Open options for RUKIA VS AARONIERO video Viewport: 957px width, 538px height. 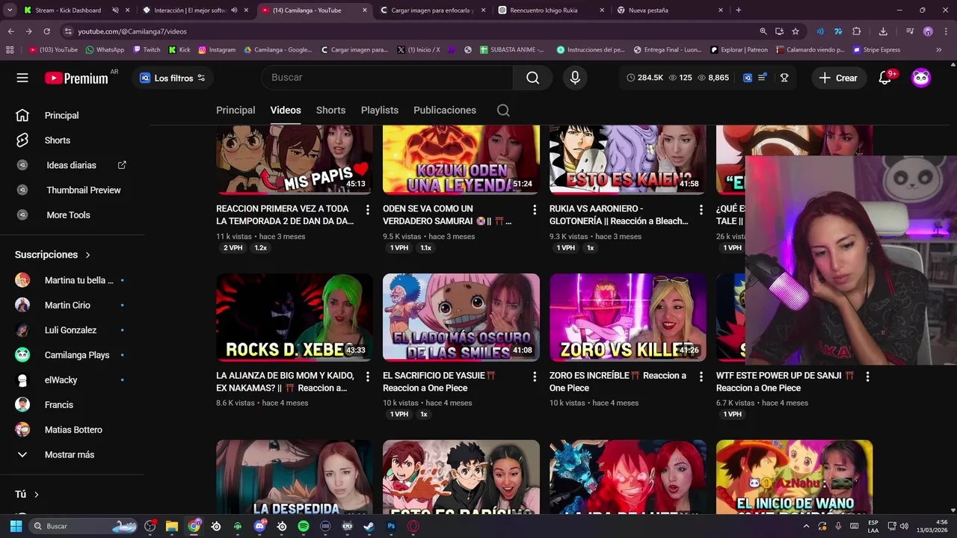tap(701, 210)
